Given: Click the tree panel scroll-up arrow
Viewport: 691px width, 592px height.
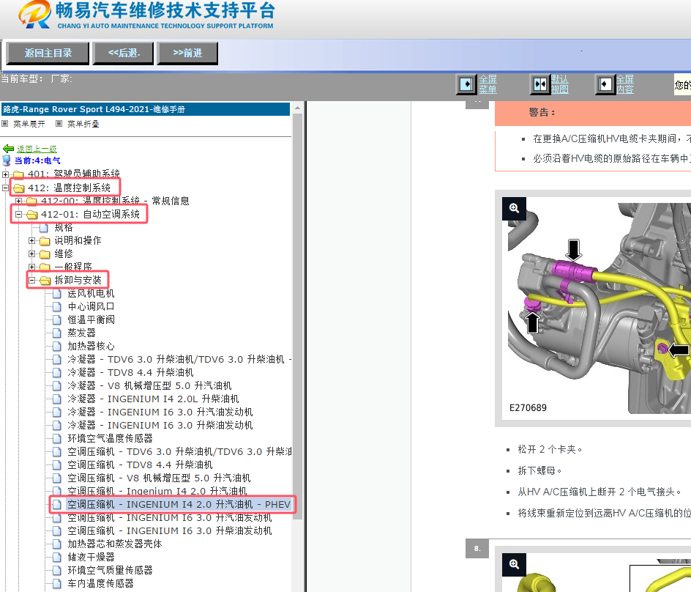Looking at the screenshot, I should (297, 108).
